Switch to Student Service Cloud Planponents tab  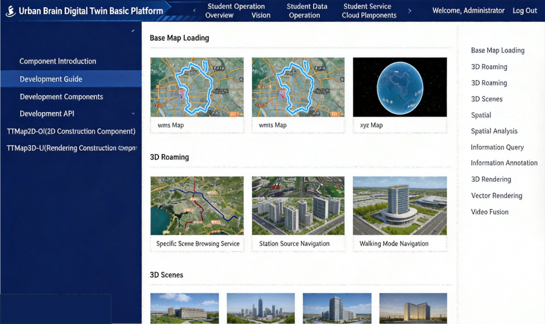[x=369, y=11]
